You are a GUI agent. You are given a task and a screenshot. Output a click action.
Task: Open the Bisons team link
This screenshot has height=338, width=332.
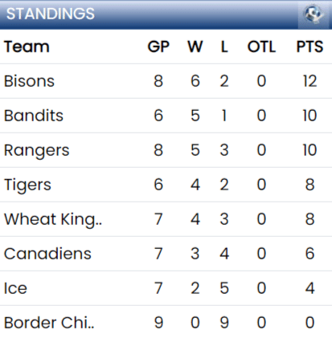(29, 81)
